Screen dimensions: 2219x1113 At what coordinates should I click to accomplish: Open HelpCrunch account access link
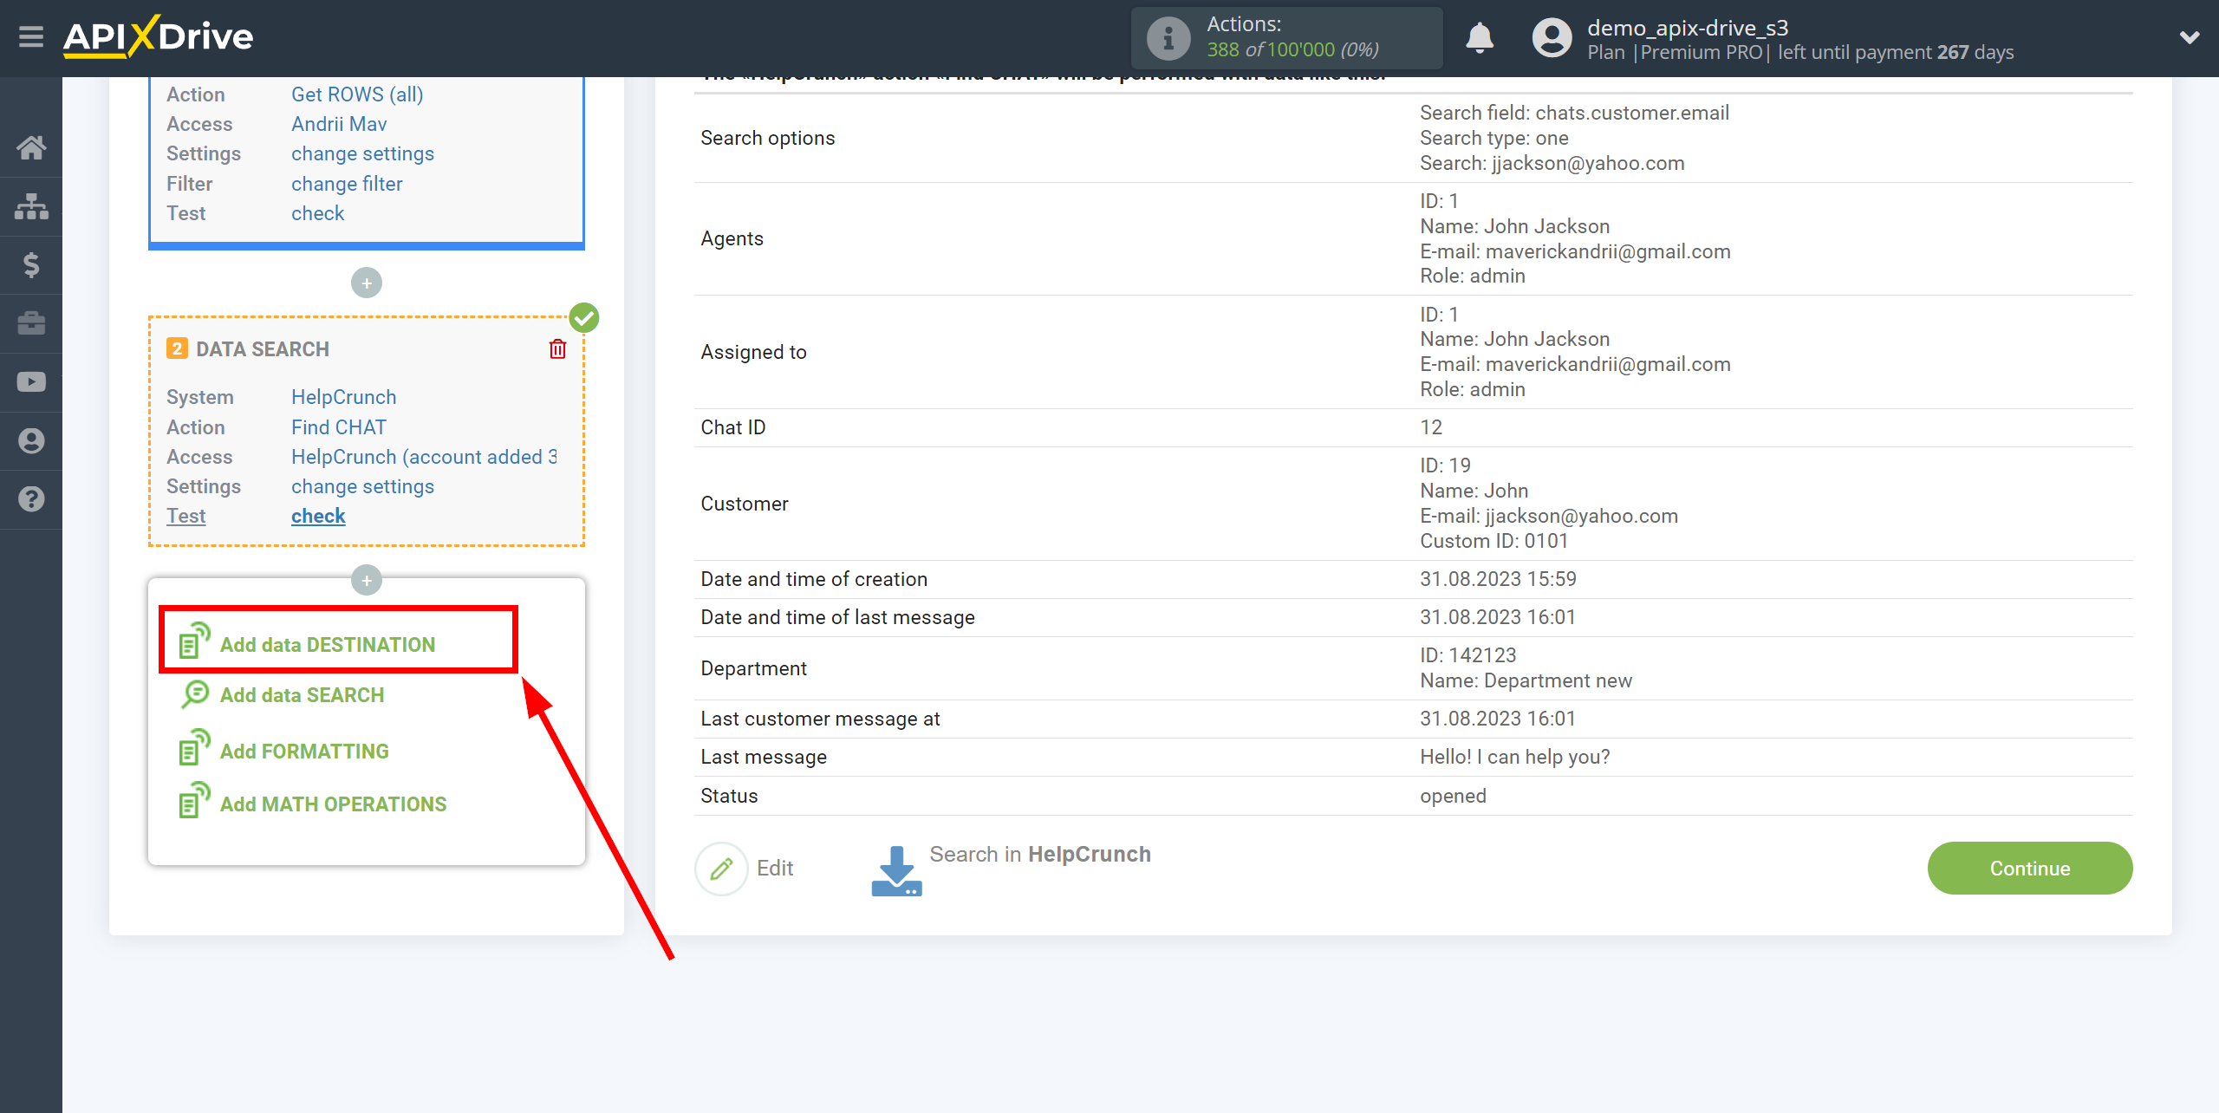425,457
